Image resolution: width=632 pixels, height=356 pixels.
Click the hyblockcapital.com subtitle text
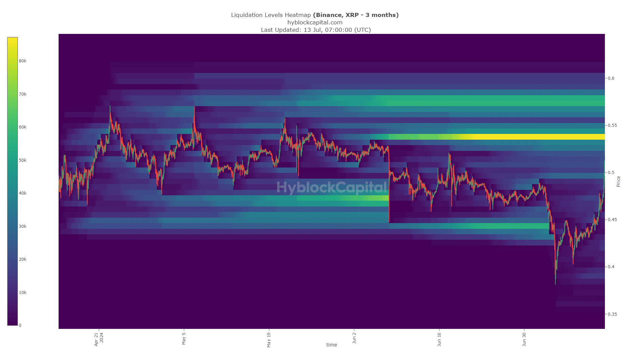pyautogui.click(x=315, y=22)
